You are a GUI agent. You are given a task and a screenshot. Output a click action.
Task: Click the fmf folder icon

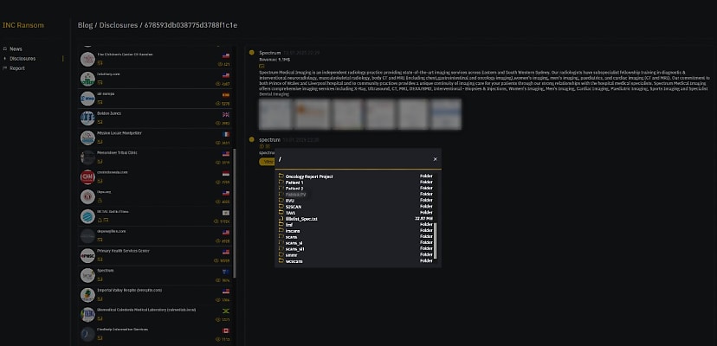tap(281, 224)
